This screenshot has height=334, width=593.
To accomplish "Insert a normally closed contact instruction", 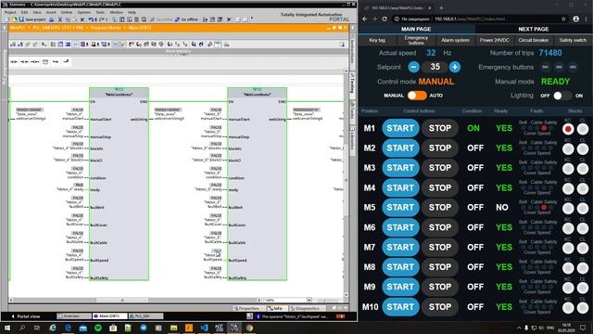I will click(25, 61).
